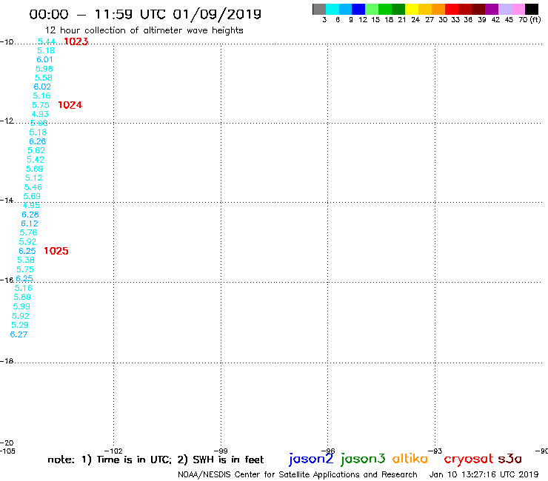Select the pink swatch in the color scale
Screen dimensions: 548x481
[518, 9]
